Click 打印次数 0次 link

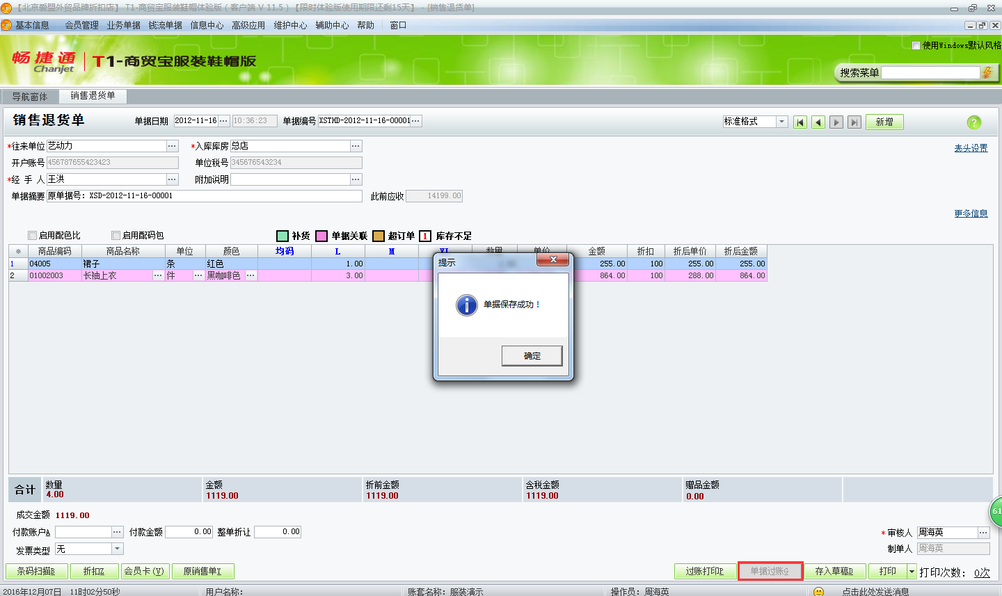pyautogui.click(x=982, y=572)
